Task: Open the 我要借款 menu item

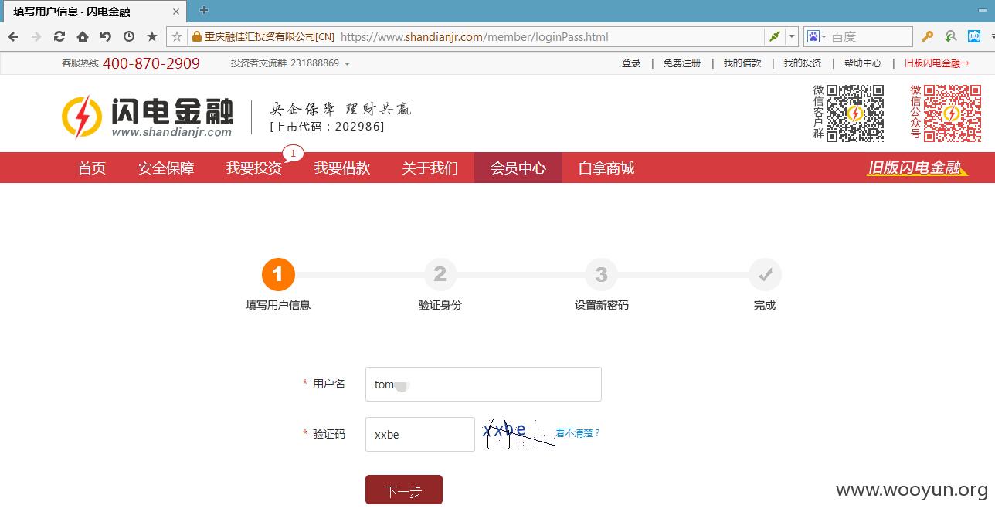Action: pyautogui.click(x=342, y=168)
